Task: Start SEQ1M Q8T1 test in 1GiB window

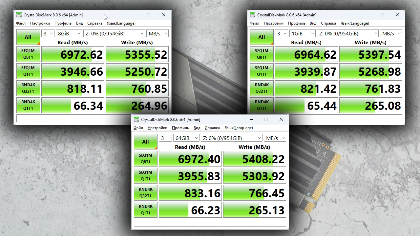Action: pyautogui.click(x=262, y=54)
